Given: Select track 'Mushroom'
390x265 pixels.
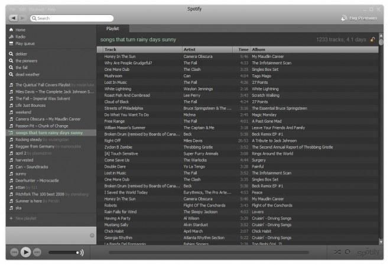Looking at the screenshot, I should click(113, 76).
